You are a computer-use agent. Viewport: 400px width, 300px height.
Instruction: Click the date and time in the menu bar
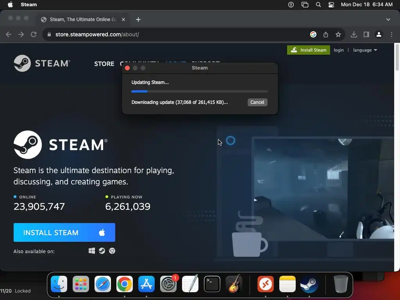pyautogui.click(x=366, y=4)
